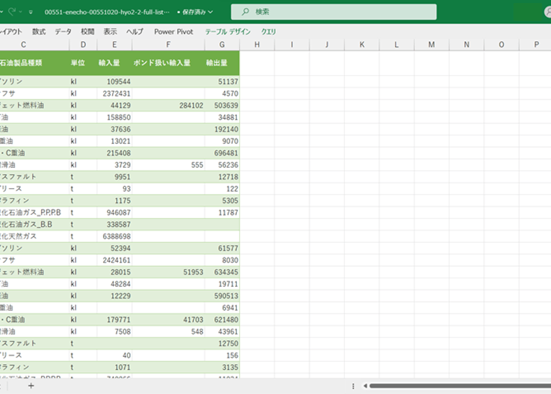Viewport: 551px width, 394px height.
Task: Click the 石油製品種類 table header cell
Action: pos(35,63)
